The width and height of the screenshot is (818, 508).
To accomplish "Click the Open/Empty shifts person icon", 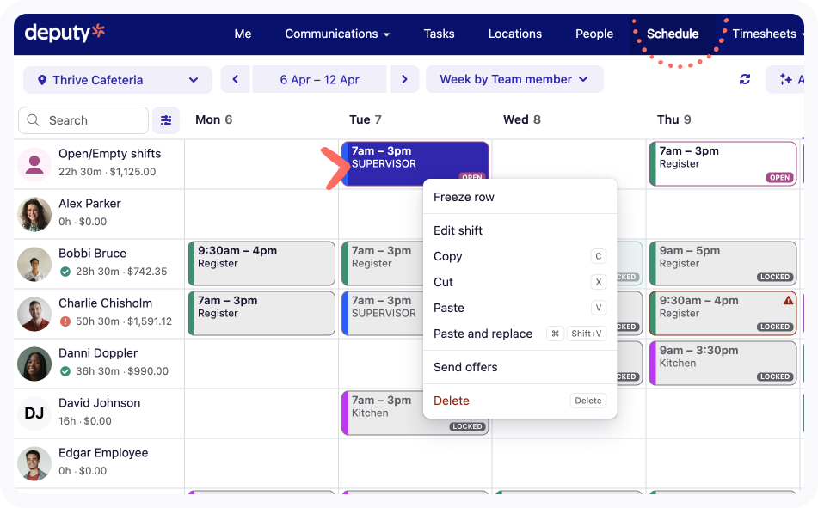I will 34,164.
